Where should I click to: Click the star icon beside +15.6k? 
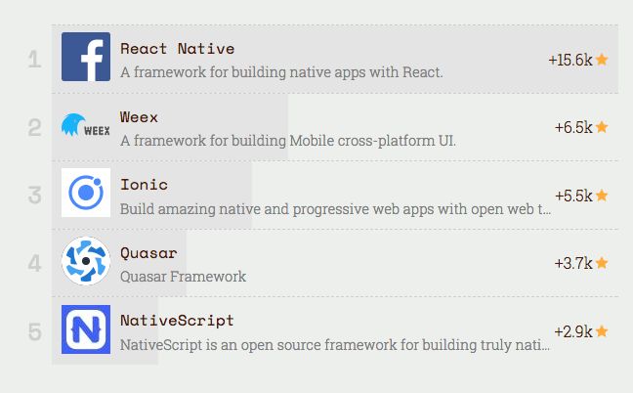coord(602,60)
